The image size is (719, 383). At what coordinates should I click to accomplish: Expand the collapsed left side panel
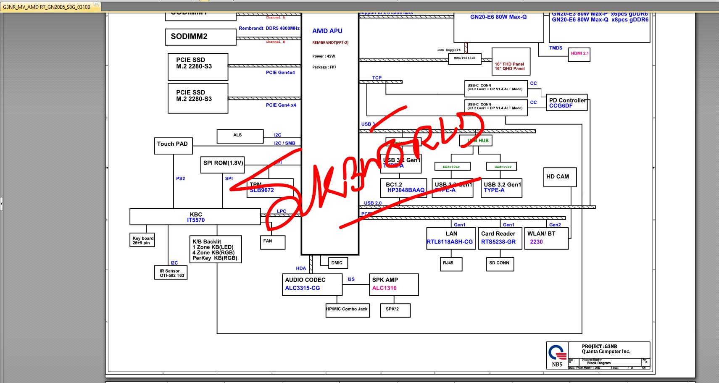tap(1, 204)
